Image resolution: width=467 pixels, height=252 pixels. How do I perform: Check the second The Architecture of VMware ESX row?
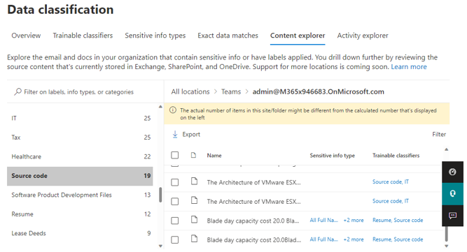(x=175, y=202)
